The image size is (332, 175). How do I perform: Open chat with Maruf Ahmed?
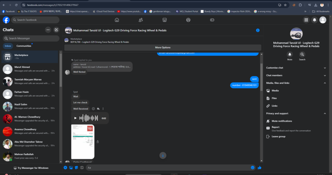click(x=30, y=69)
